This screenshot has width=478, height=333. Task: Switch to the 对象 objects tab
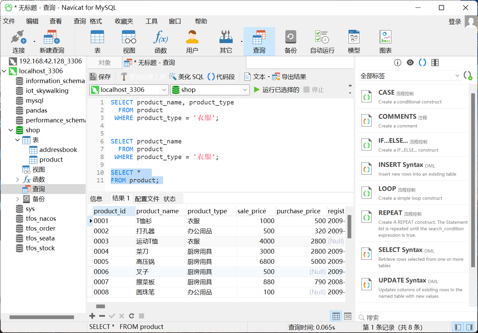105,63
